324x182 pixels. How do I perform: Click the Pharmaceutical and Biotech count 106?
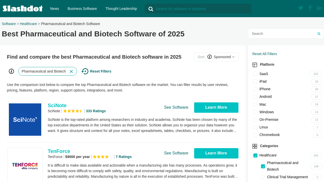pyautogui.click(x=316, y=166)
